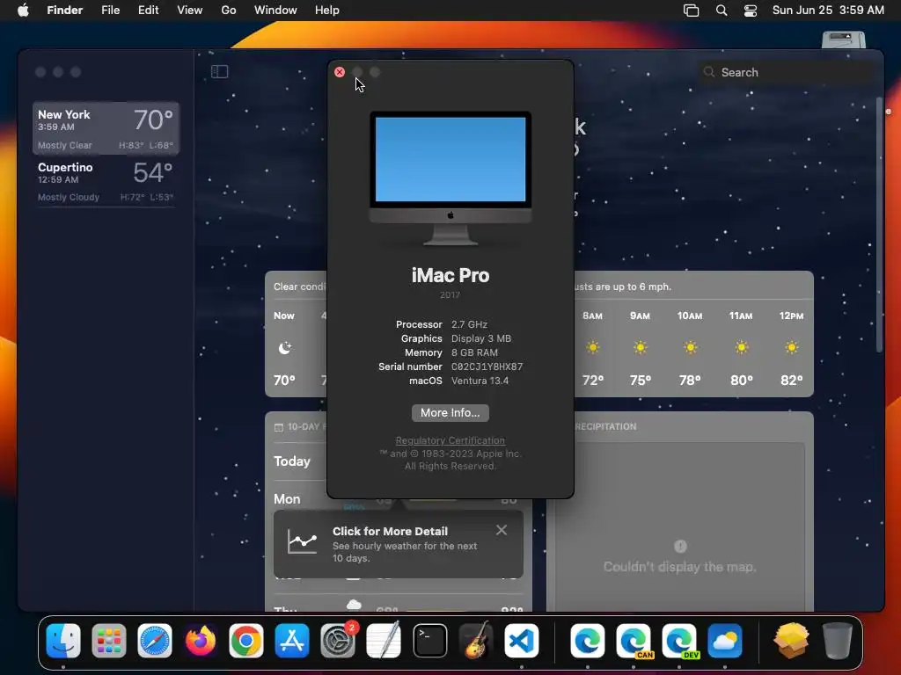Open Edge Canary from the Dock
901x675 pixels.
coord(634,641)
